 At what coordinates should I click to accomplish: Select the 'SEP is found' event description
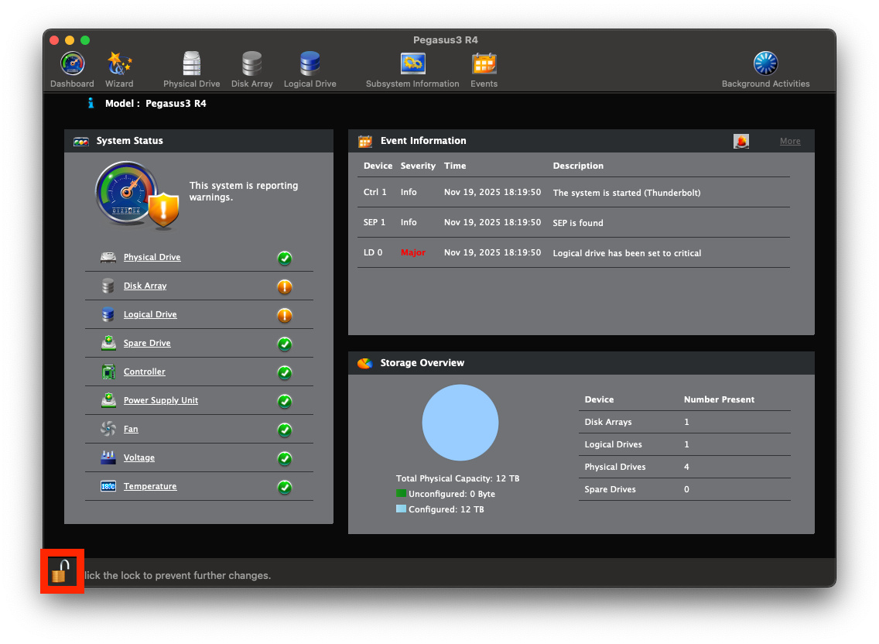[578, 223]
